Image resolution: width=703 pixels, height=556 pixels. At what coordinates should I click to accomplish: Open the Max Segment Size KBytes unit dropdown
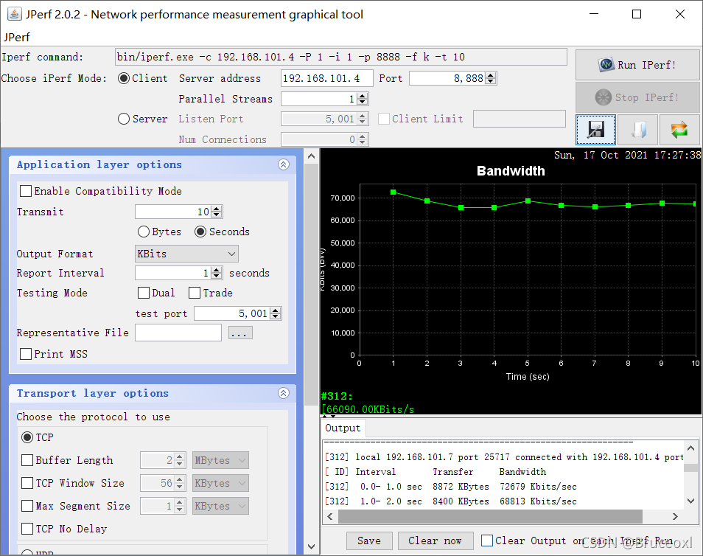220,506
